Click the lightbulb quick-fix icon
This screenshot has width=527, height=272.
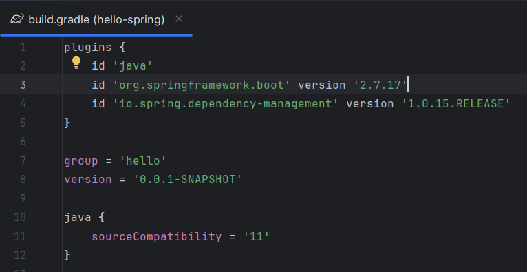tap(76, 63)
